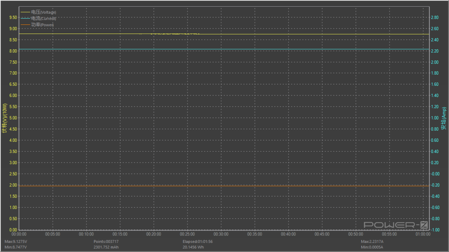Select the Max:2.2317A current readout
Image resolution: width=449 pixels, height=252 pixels.
point(372,242)
